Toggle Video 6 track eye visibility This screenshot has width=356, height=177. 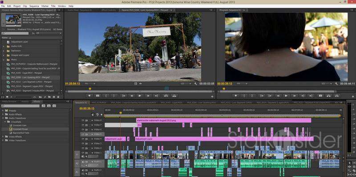point(83,130)
